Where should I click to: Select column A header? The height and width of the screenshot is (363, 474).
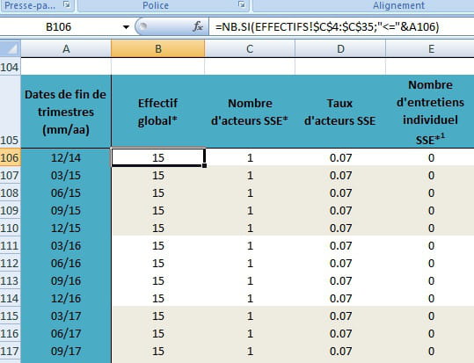pyautogui.click(x=66, y=48)
